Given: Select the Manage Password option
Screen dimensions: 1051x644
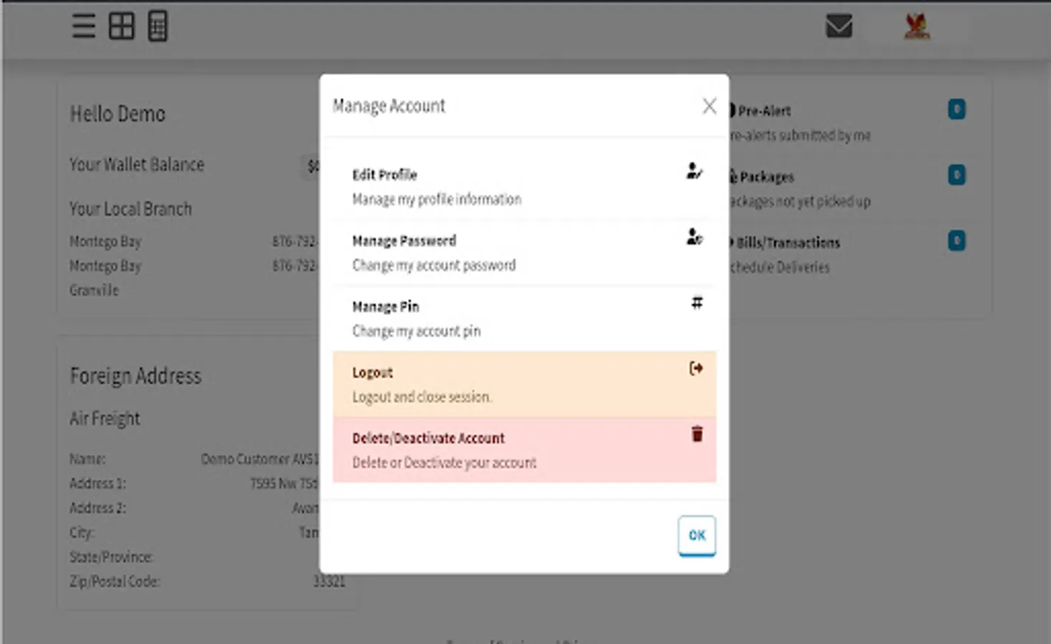Looking at the screenshot, I should (434, 252).
